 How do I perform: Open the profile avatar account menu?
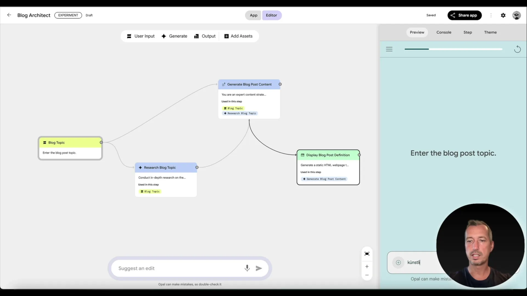(x=517, y=15)
